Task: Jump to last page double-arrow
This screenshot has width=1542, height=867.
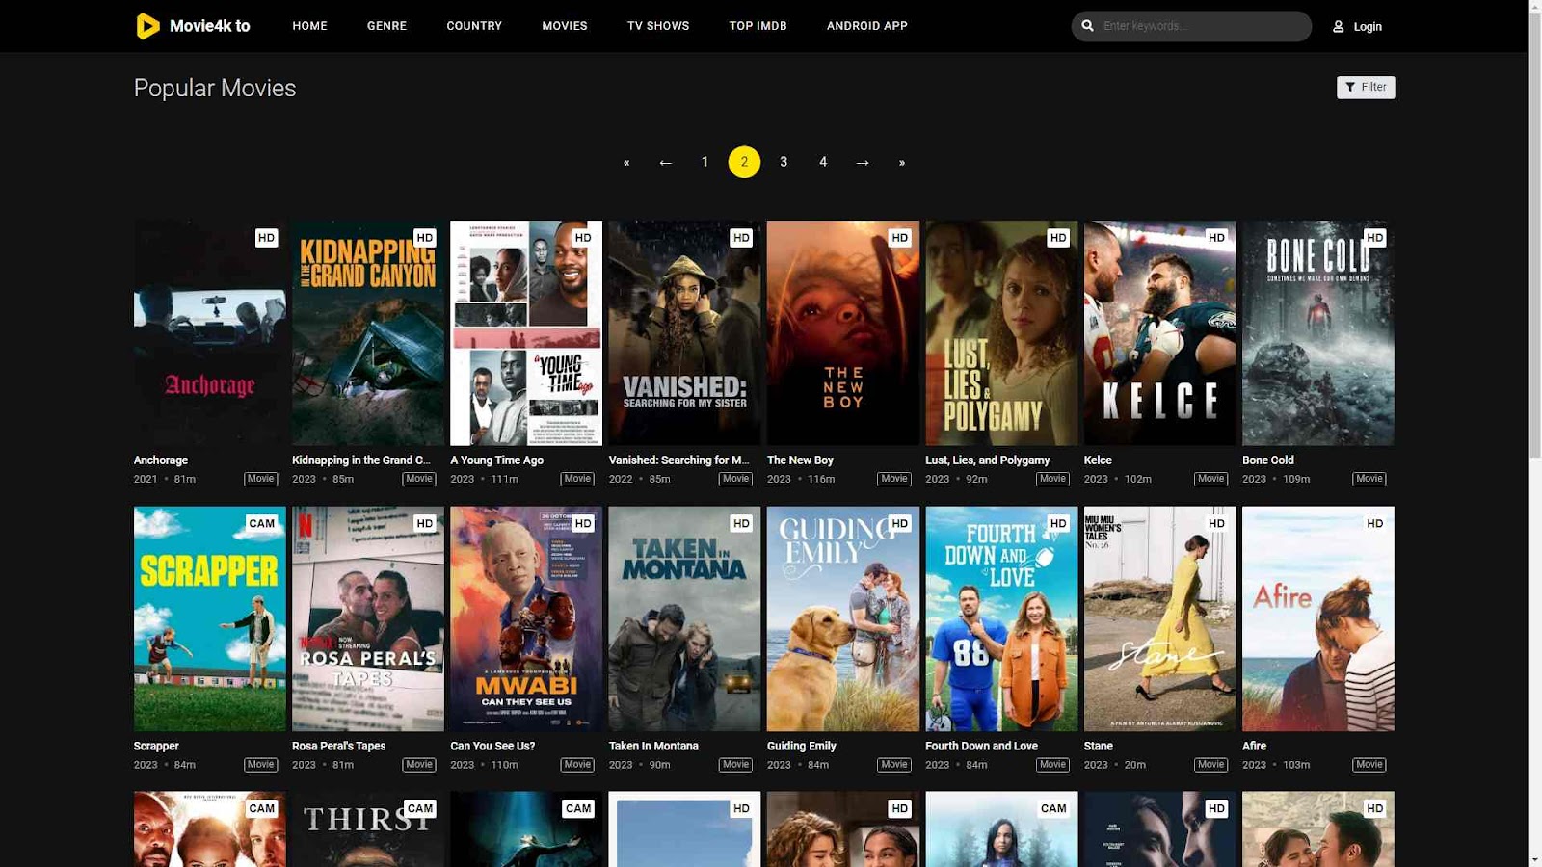Action: [902, 163]
